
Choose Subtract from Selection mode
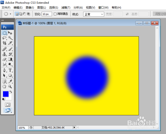click(24, 14)
